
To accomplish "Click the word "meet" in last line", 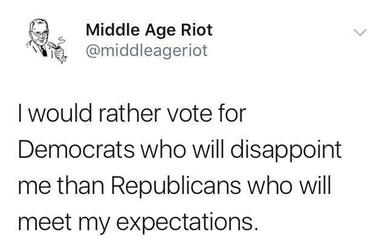I will click(x=45, y=223).
